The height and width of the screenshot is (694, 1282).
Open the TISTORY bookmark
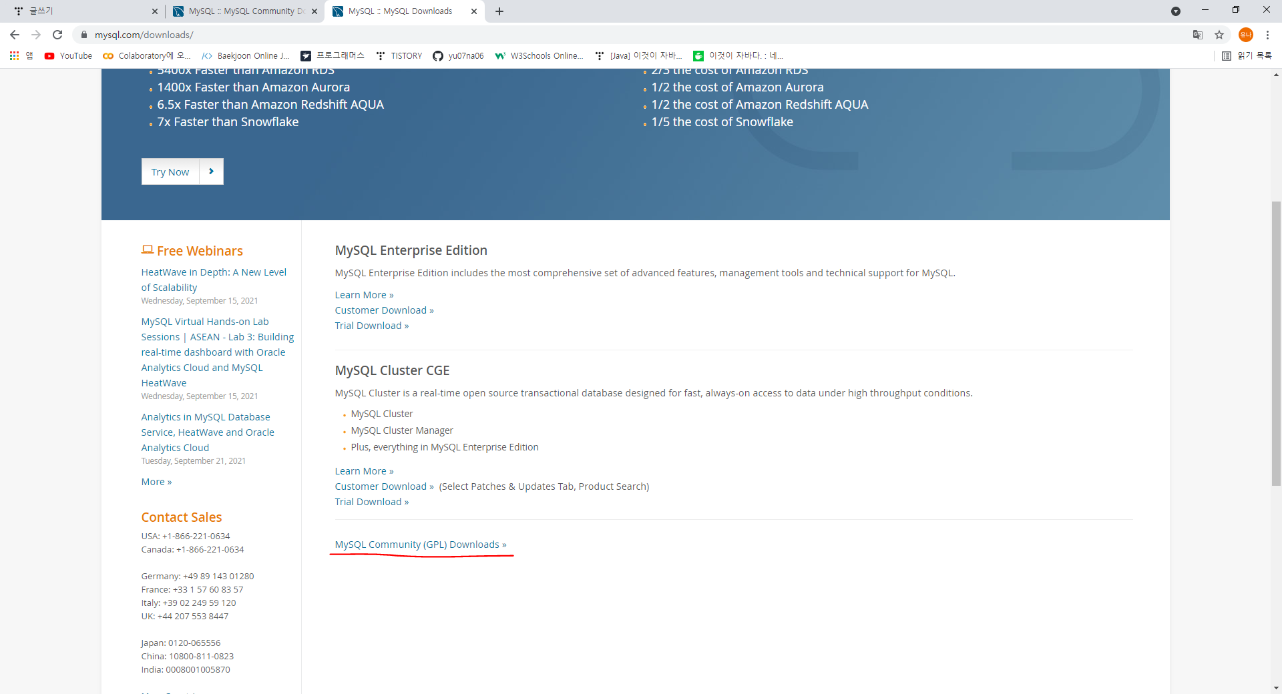pyautogui.click(x=399, y=56)
